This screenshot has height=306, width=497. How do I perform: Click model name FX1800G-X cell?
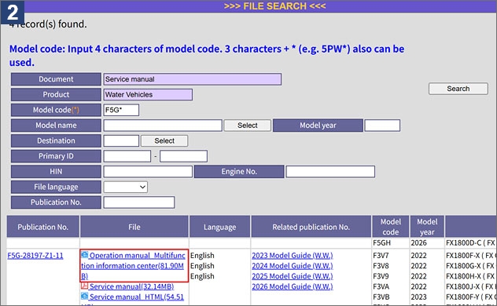471,266
